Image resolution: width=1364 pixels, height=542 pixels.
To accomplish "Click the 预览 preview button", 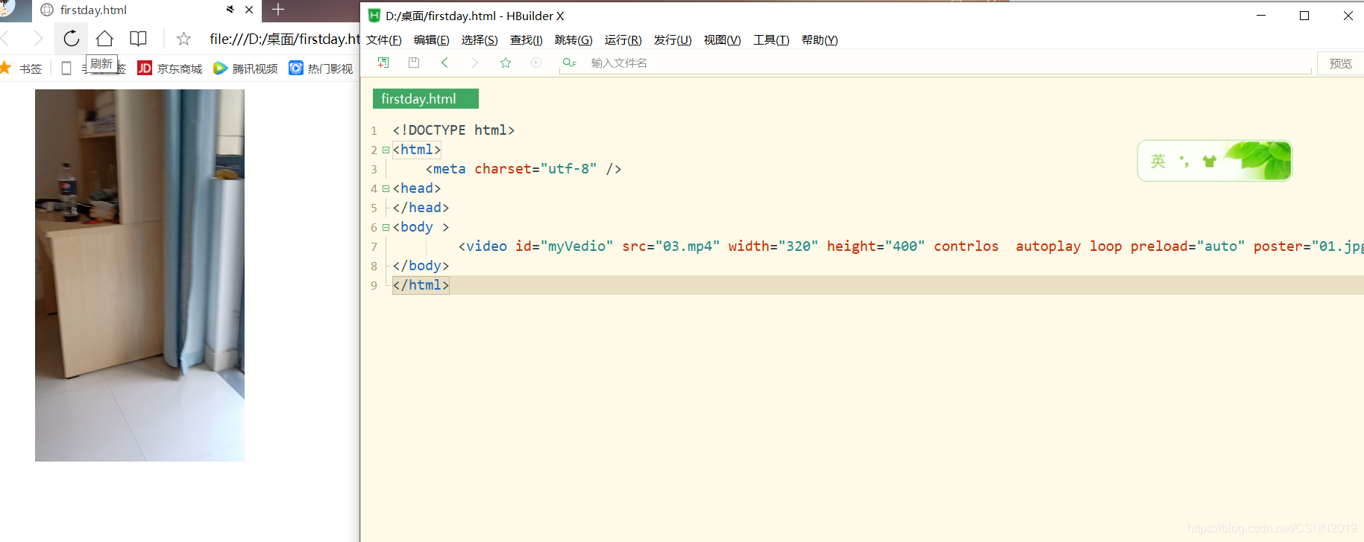I will pyautogui.click(x=1340, y=63).
